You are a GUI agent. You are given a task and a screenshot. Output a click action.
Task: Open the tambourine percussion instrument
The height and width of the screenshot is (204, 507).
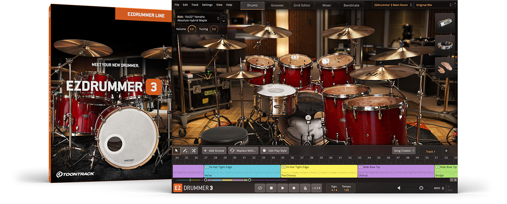coord(445,46)
